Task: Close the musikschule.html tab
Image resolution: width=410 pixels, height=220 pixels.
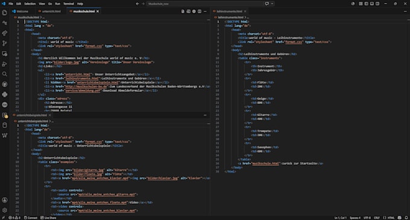Action: point(98,11)
